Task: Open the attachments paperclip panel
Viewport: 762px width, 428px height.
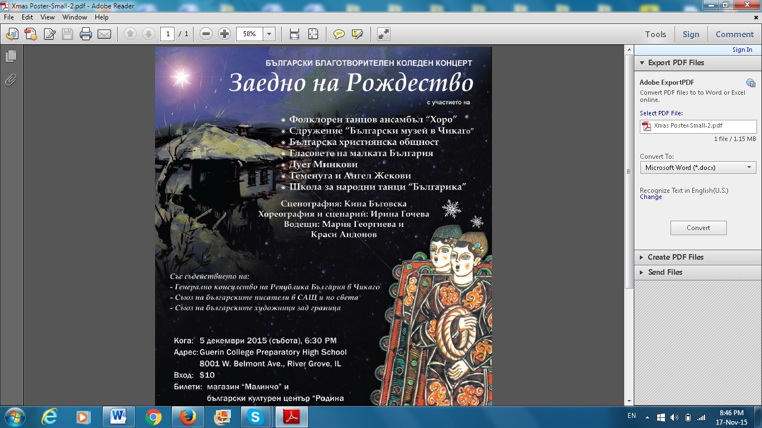Action: pos(11,80)
